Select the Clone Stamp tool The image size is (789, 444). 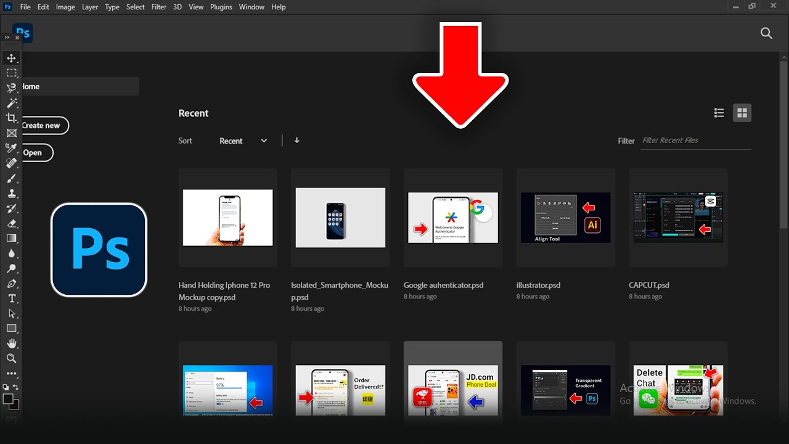click(x=11, y=193)
